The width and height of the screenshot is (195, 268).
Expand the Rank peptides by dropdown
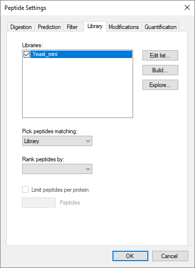click(x=57, y=169)
